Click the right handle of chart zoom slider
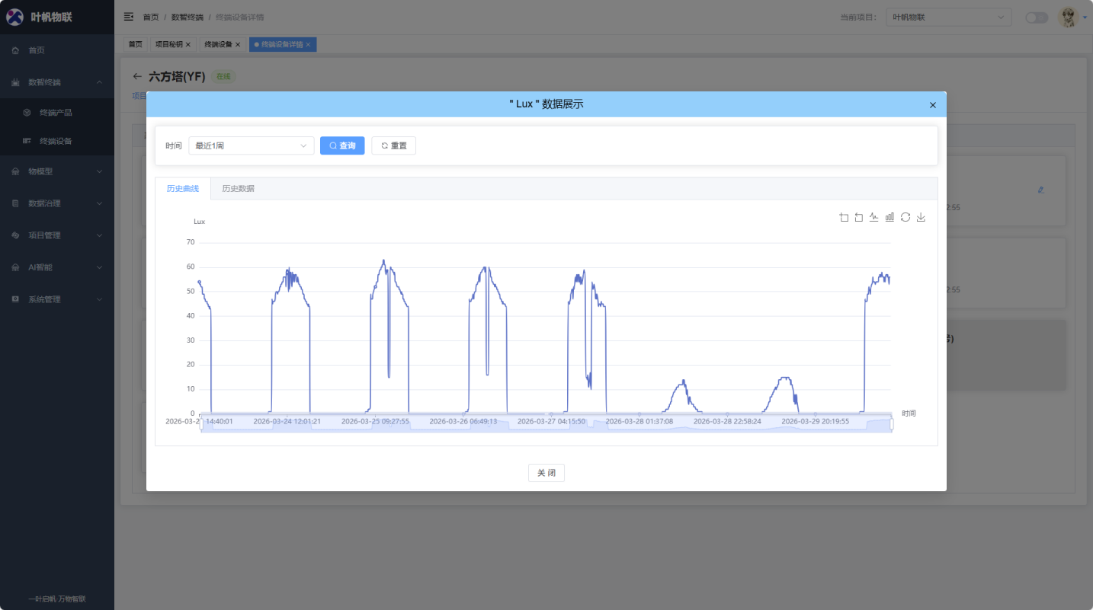 tap(891, 423)
